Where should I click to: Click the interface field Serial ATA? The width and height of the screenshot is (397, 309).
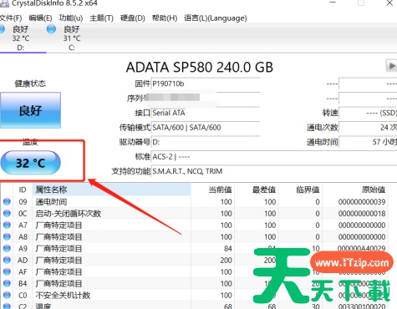coord(206,113)
